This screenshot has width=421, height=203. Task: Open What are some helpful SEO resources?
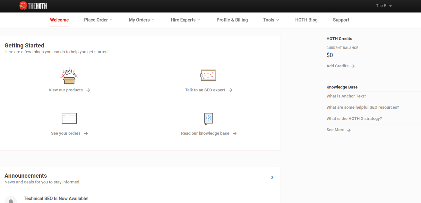(363, 107)
